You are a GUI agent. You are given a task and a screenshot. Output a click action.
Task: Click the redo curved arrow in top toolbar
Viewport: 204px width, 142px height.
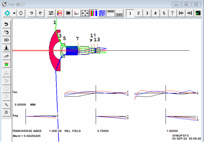tap(40, 13)
